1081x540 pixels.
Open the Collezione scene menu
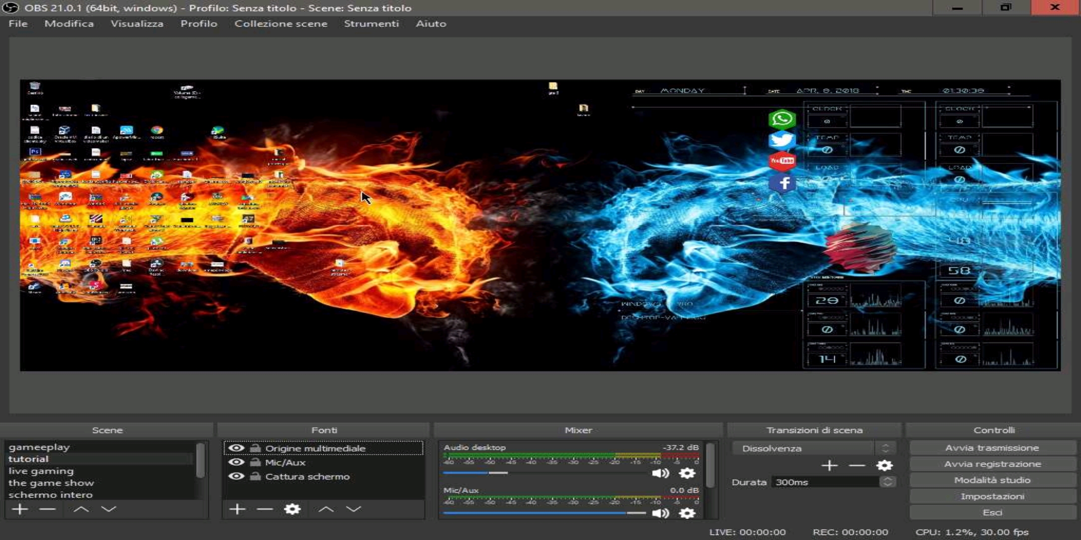coord(281,23)
